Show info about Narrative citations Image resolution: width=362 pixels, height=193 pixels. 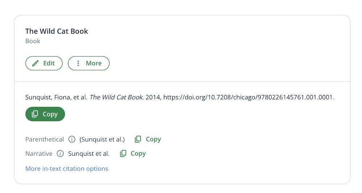point(60,154)
